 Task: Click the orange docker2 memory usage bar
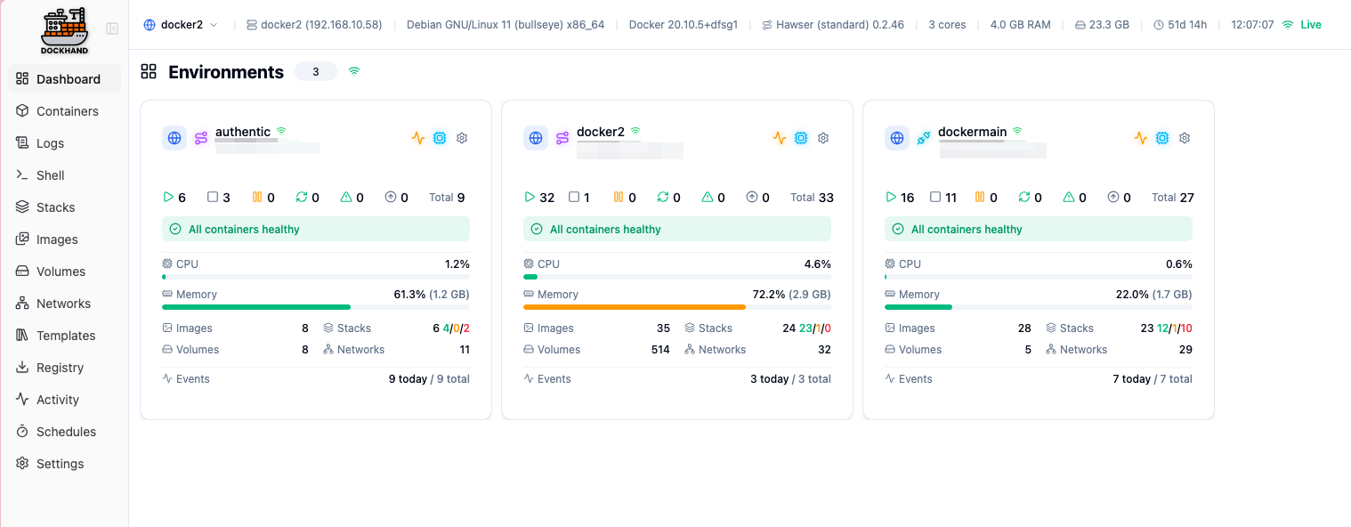[677, 307]
